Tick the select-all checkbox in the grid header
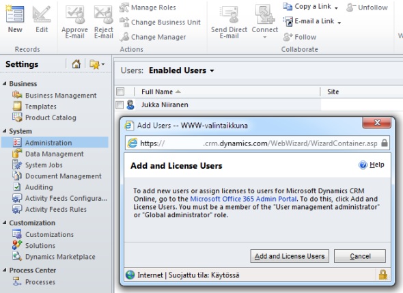Screen dimensions: 403x293 coord(120,92)
